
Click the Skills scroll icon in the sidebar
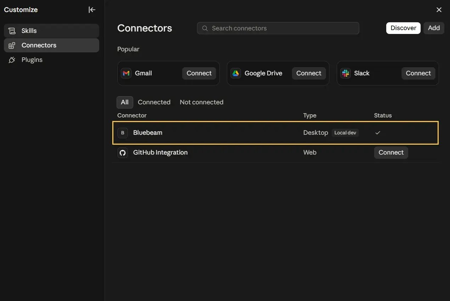[12, 31]
